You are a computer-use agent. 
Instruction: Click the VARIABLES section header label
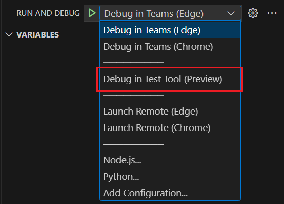coord(37,34)
